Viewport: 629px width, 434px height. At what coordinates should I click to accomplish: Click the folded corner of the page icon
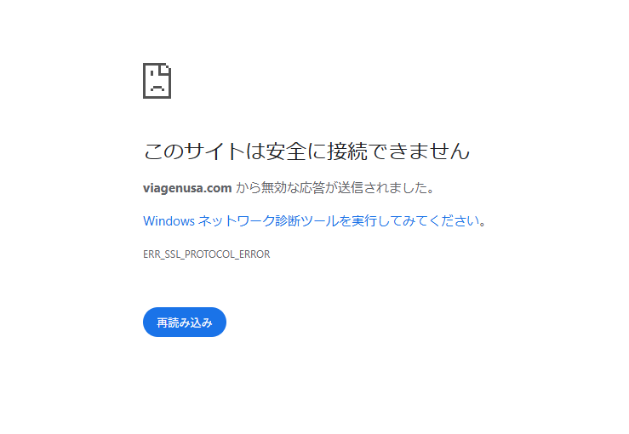click(165, 69)
